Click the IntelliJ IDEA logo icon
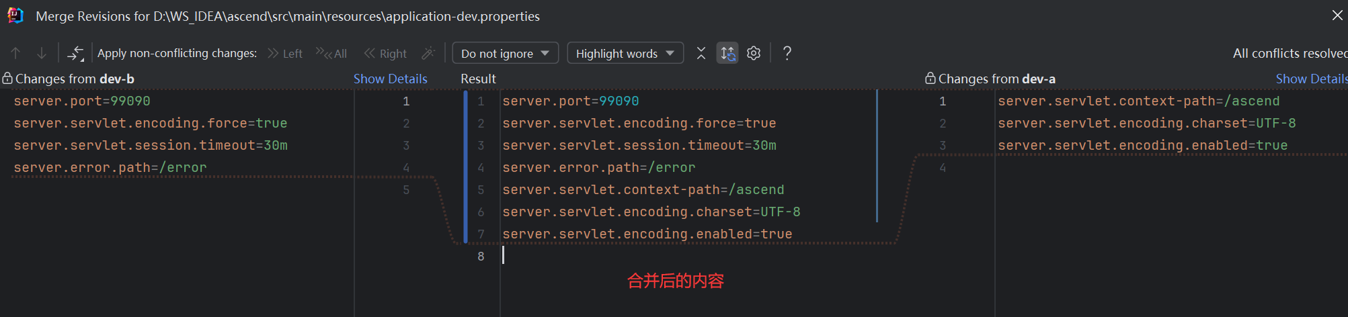This screenshot has height=317, width=1348. tap(15, 15)
